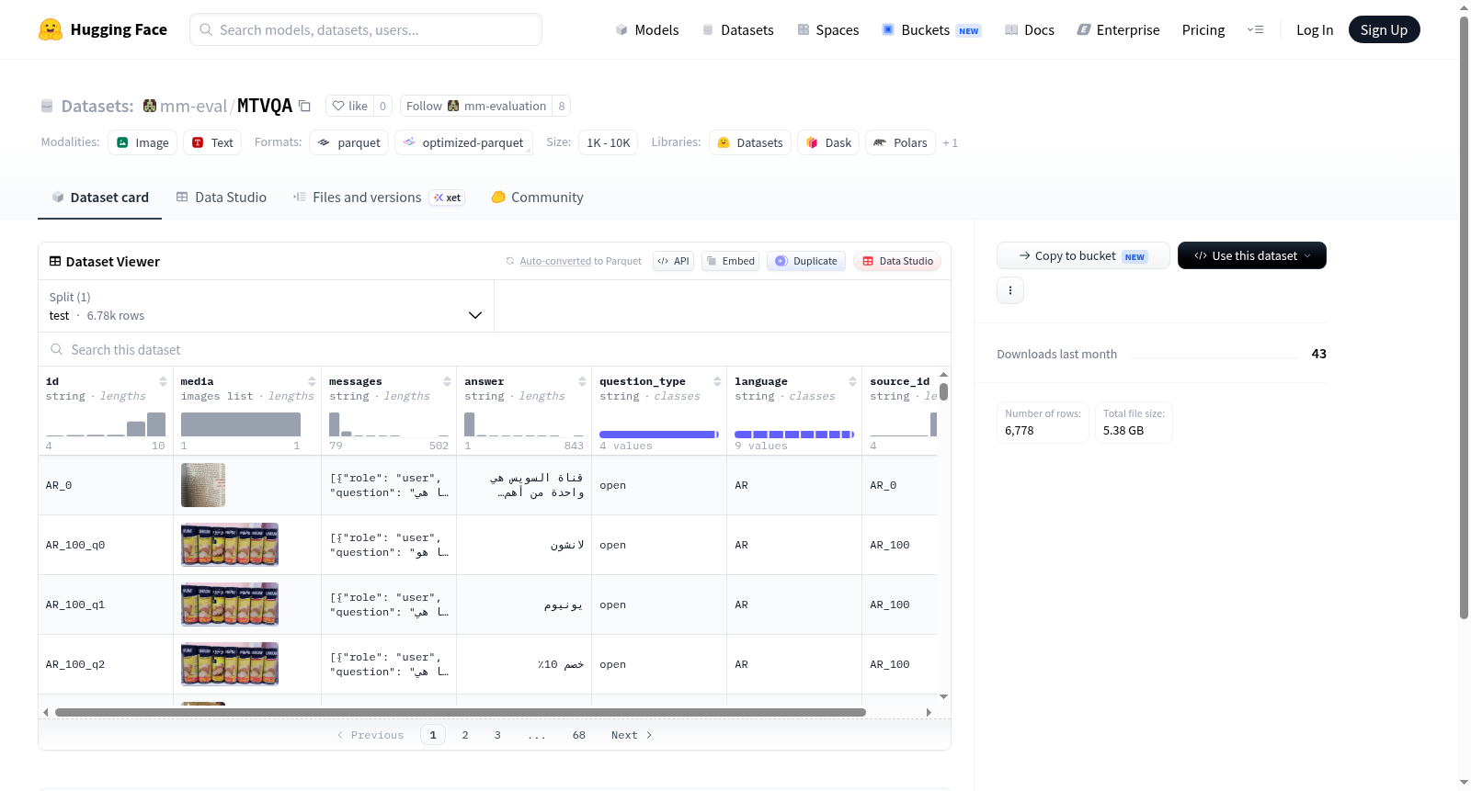The width and height of the screenshot is (1471, 791).
Task: Open the Pricing page
Action: point(1203,29)
